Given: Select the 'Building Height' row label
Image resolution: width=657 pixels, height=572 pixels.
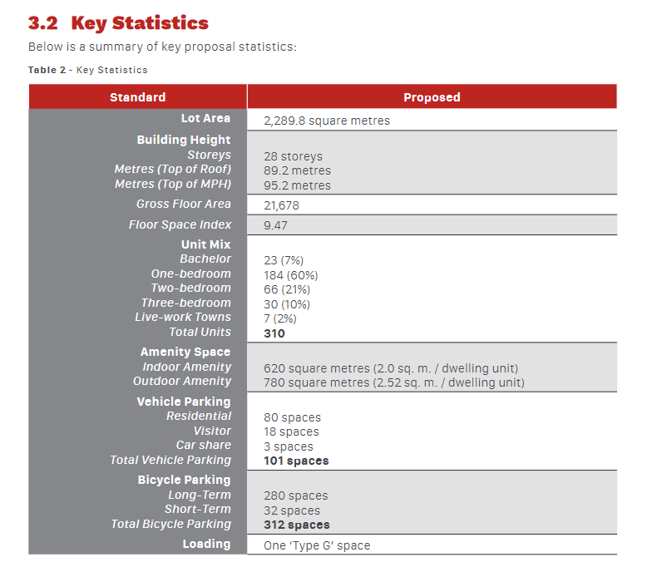Looking at the screenshot, I should click(x=184, y=140).
